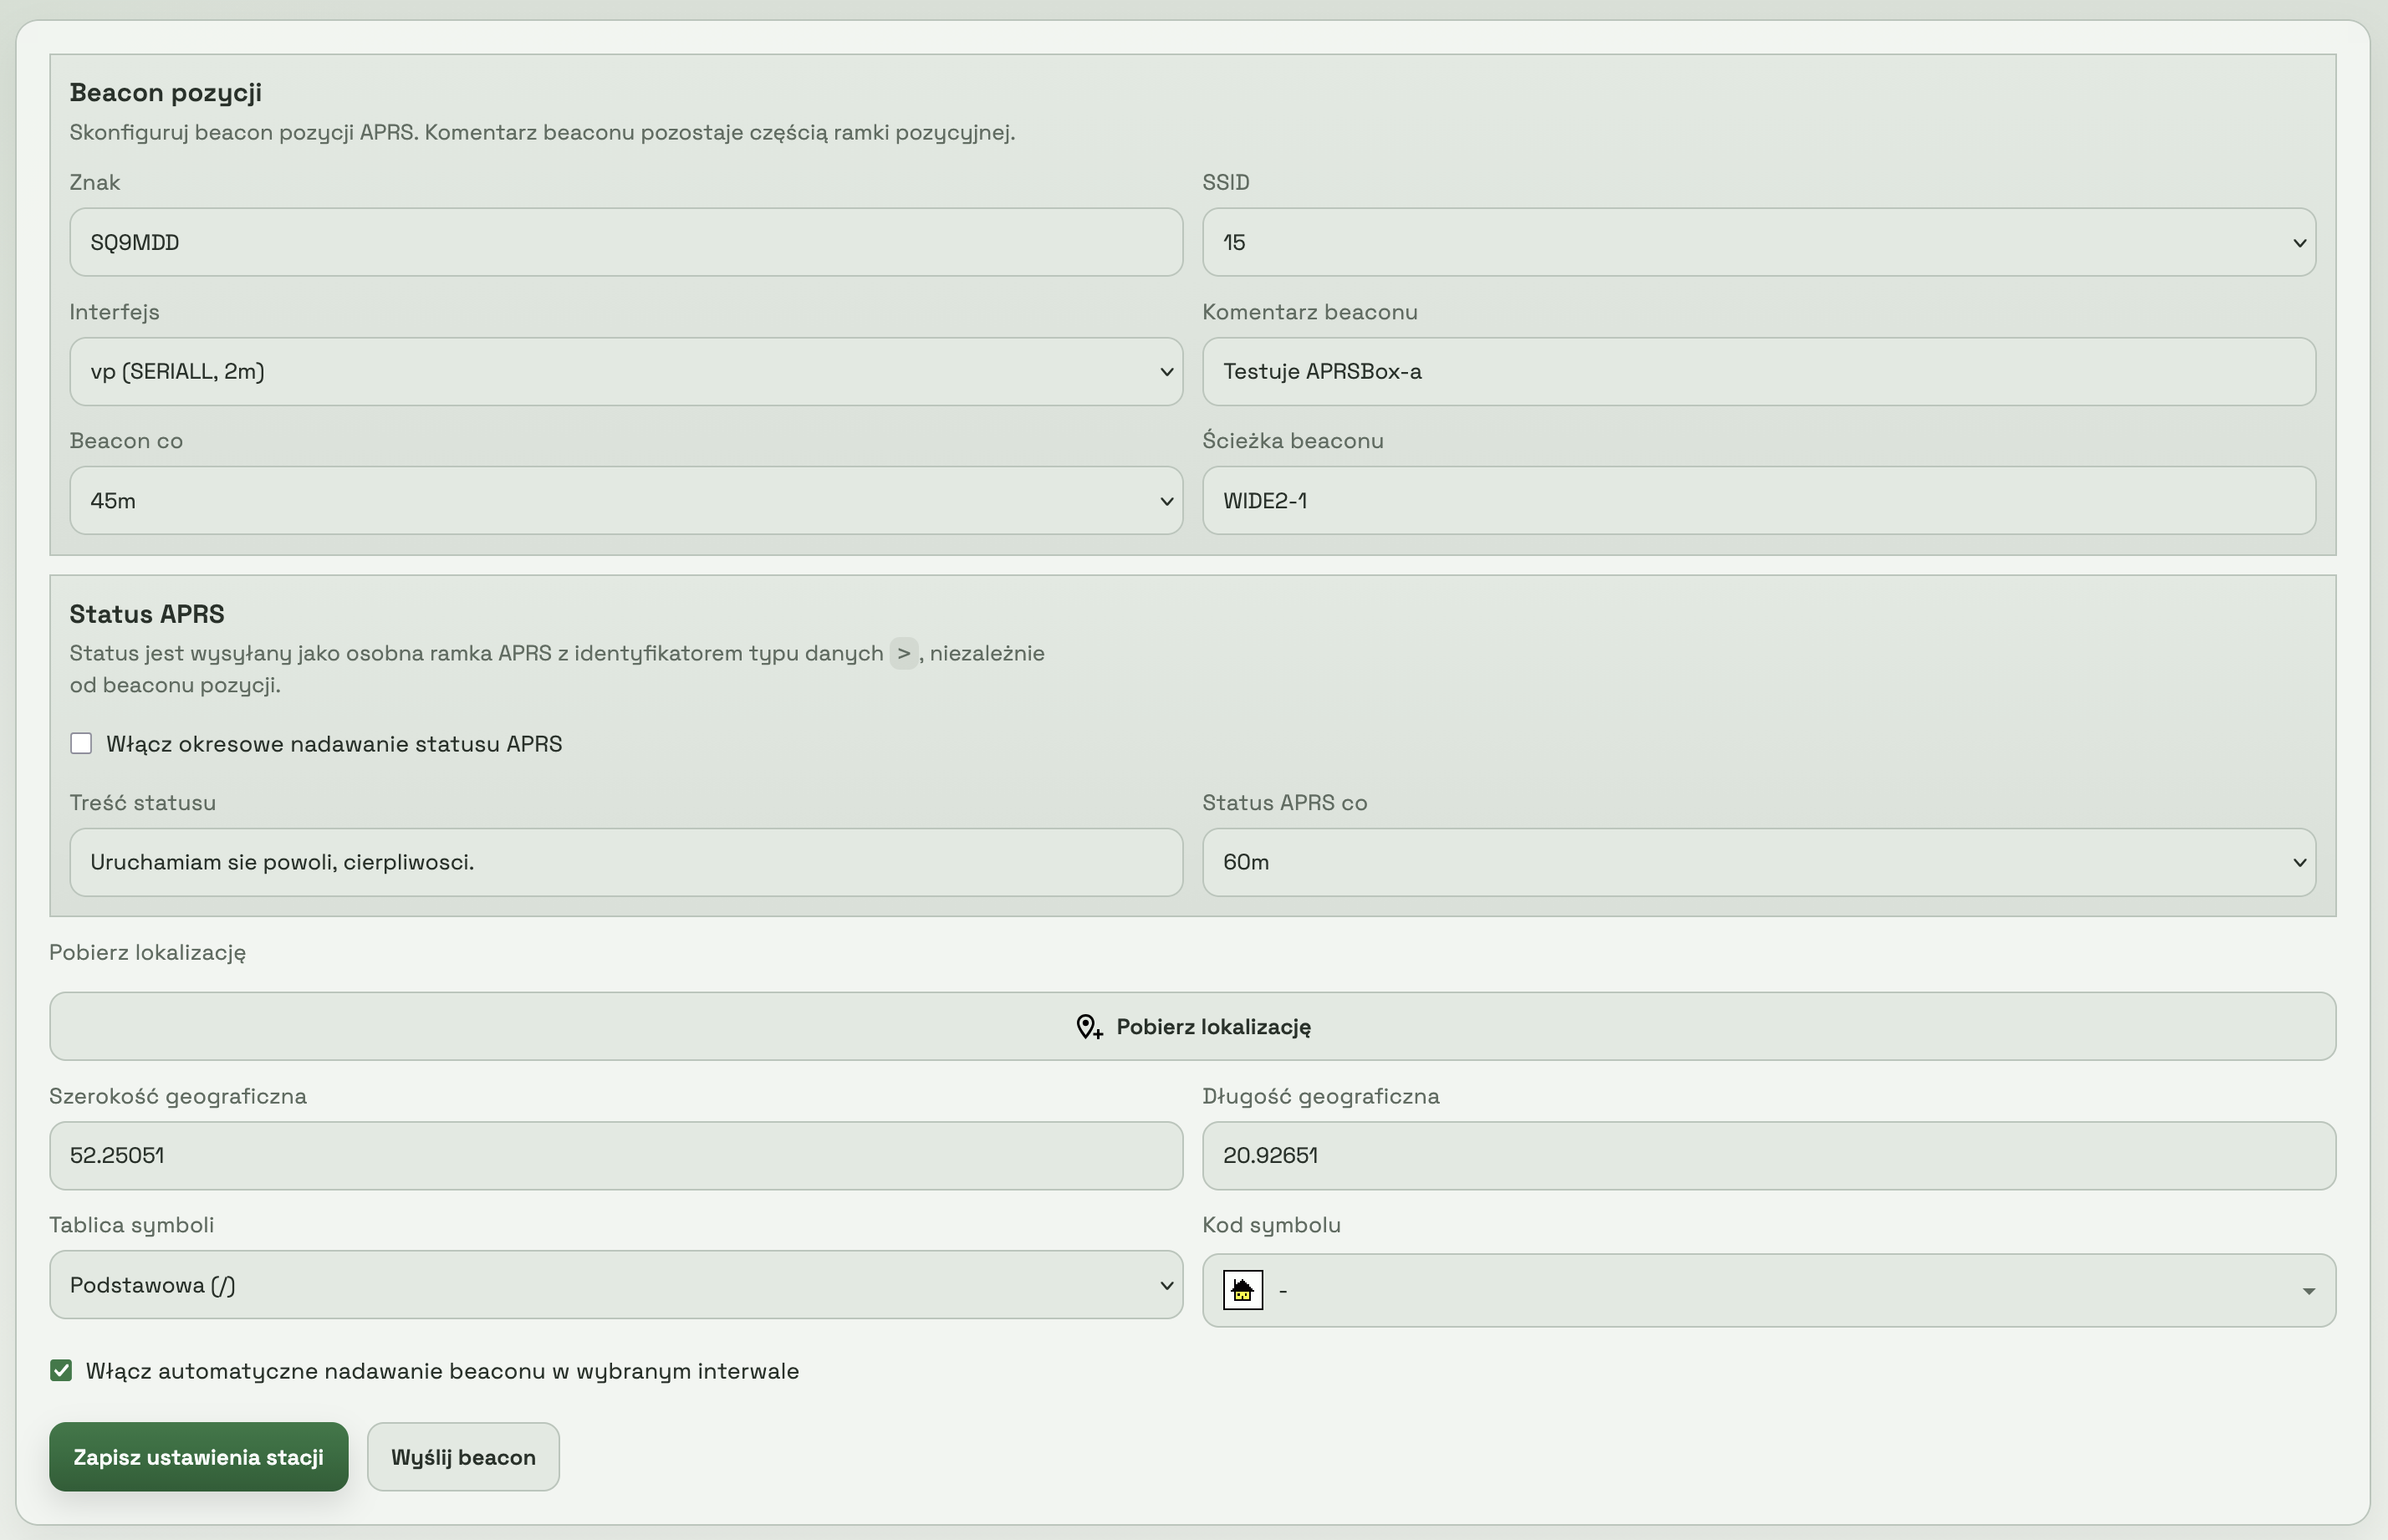Open the Tablica symboli dropdown
The image size is (2388, 1540).
(615, 1285)
